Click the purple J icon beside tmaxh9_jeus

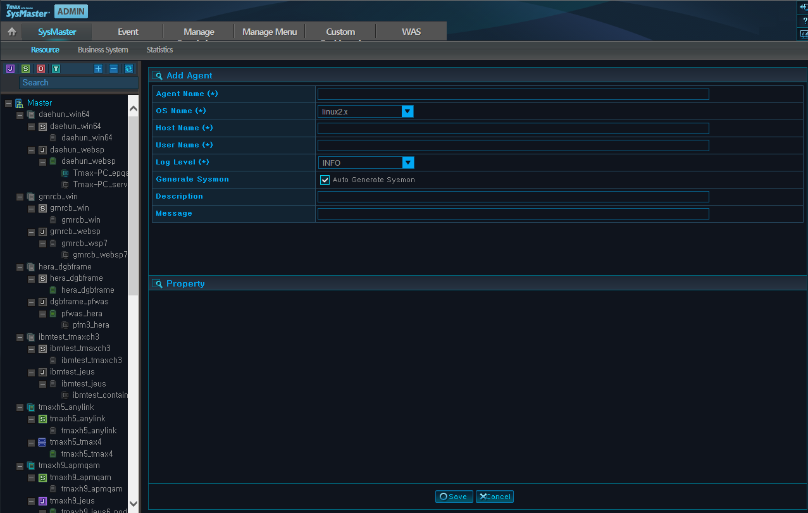42,500
